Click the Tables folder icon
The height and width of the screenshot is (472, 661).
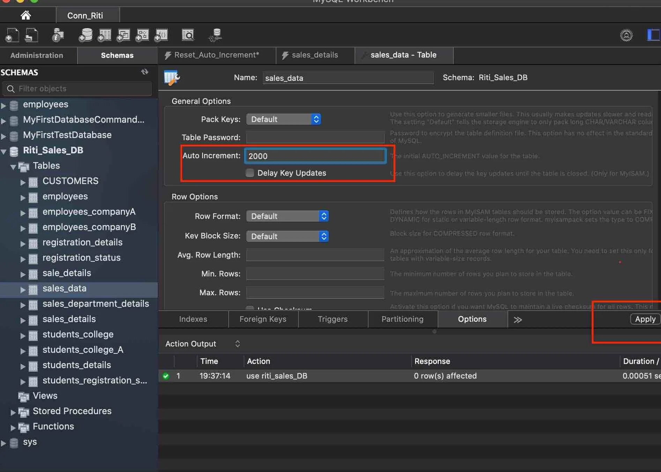click(23, 166)
